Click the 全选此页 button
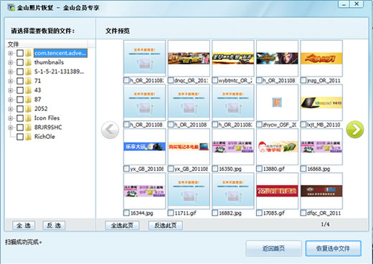 [122, 225]
